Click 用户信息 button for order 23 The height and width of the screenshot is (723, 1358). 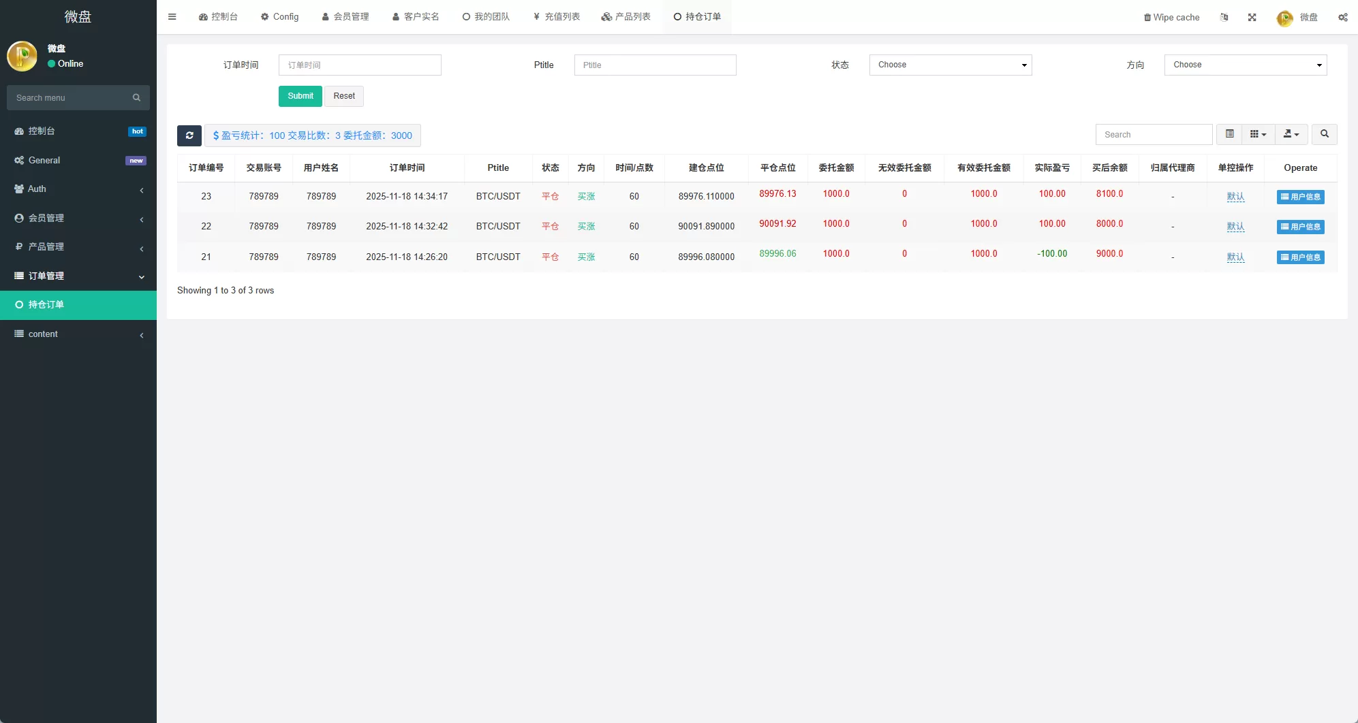point(1300,197)
